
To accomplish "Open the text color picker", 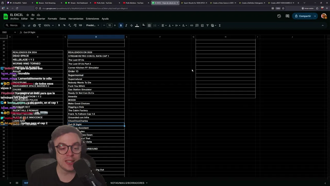I will pyautogui.click(x=137, y=25).
